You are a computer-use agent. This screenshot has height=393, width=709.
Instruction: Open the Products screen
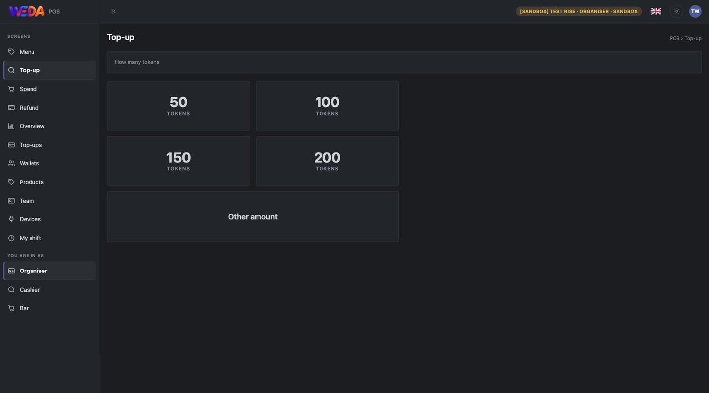tap(49, 182)
